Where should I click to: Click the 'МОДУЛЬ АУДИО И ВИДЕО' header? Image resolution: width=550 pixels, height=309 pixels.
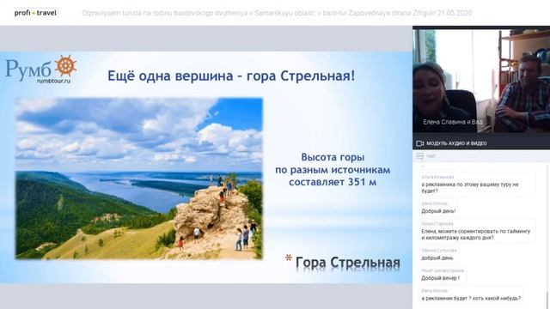coord(456,143)
